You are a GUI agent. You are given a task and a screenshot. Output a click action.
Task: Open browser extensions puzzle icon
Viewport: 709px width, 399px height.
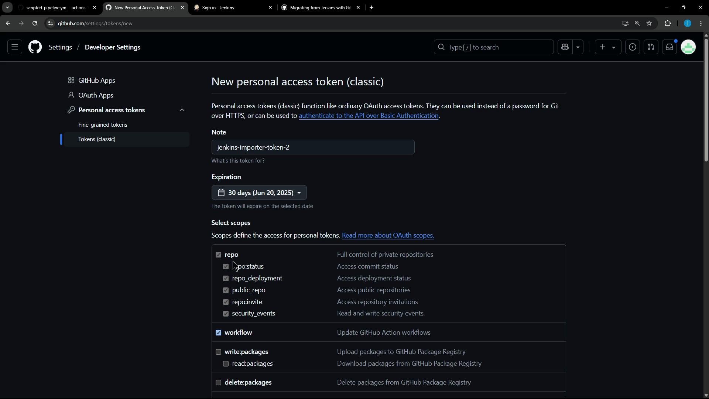point(668,23)
